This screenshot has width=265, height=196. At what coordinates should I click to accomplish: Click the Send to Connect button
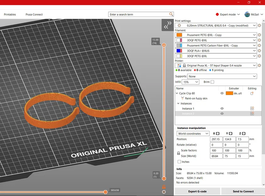(x=243, y=191)
